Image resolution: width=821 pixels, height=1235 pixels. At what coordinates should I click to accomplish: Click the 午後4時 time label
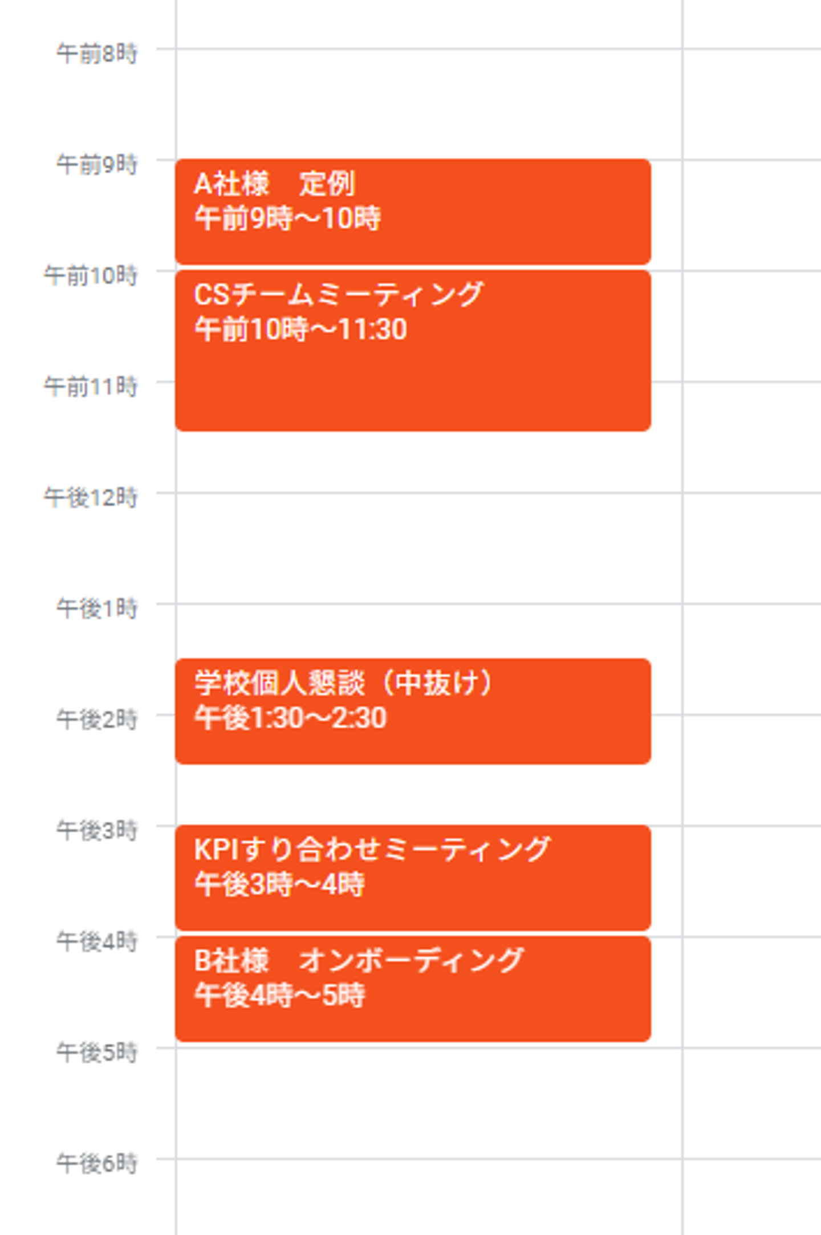97,941
